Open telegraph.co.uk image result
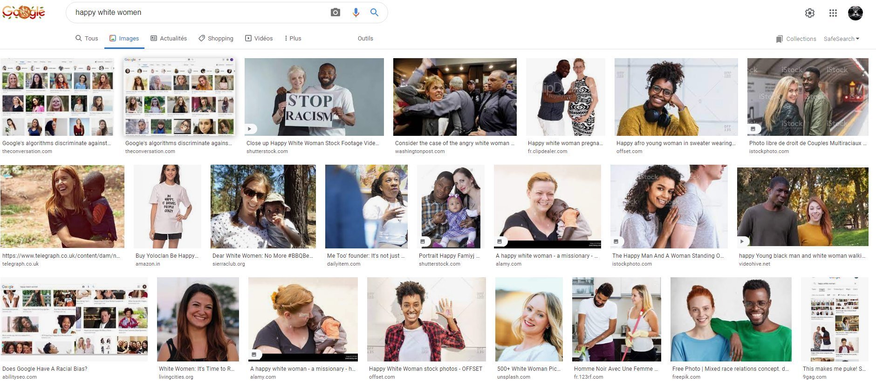 62,206
